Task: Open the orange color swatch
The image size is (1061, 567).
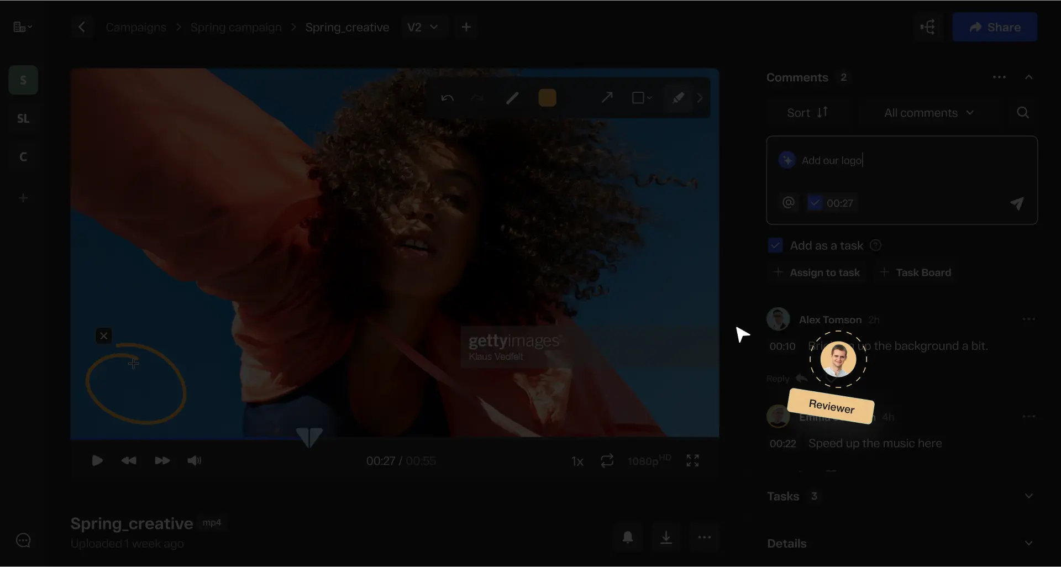Action: click(547, 98)
